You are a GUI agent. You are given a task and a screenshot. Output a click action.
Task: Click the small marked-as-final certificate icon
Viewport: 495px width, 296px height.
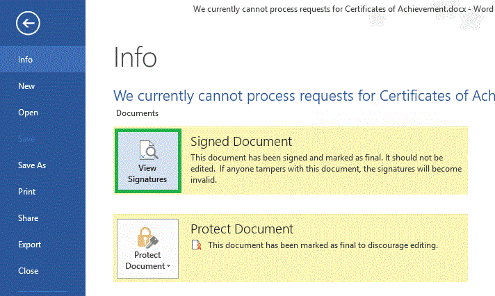coord(197,245)
